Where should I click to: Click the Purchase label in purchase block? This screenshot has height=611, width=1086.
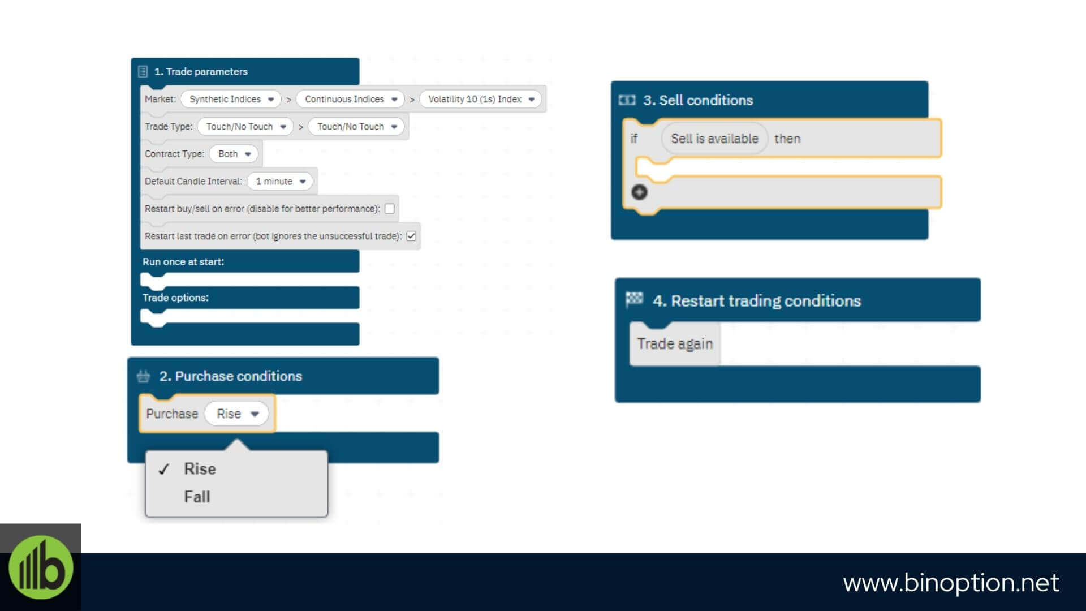(x=172, y=414)
